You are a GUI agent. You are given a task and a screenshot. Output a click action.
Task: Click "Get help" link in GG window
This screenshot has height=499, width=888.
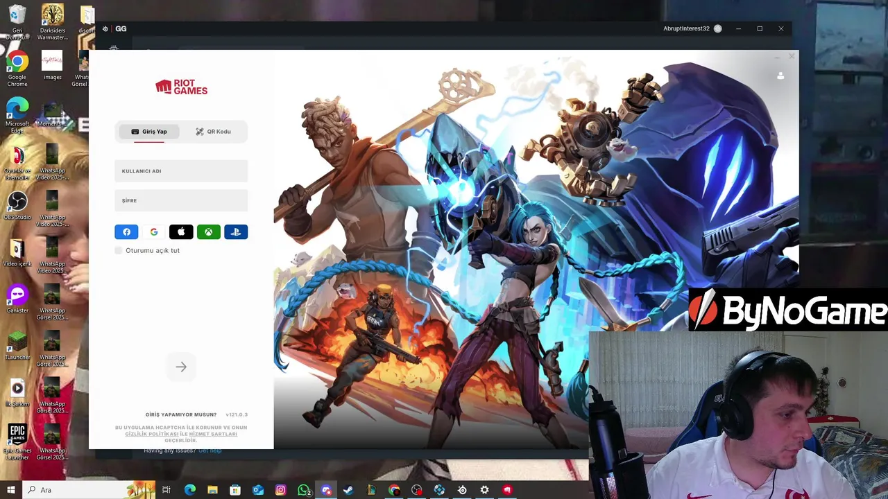(x=210, y=451)
